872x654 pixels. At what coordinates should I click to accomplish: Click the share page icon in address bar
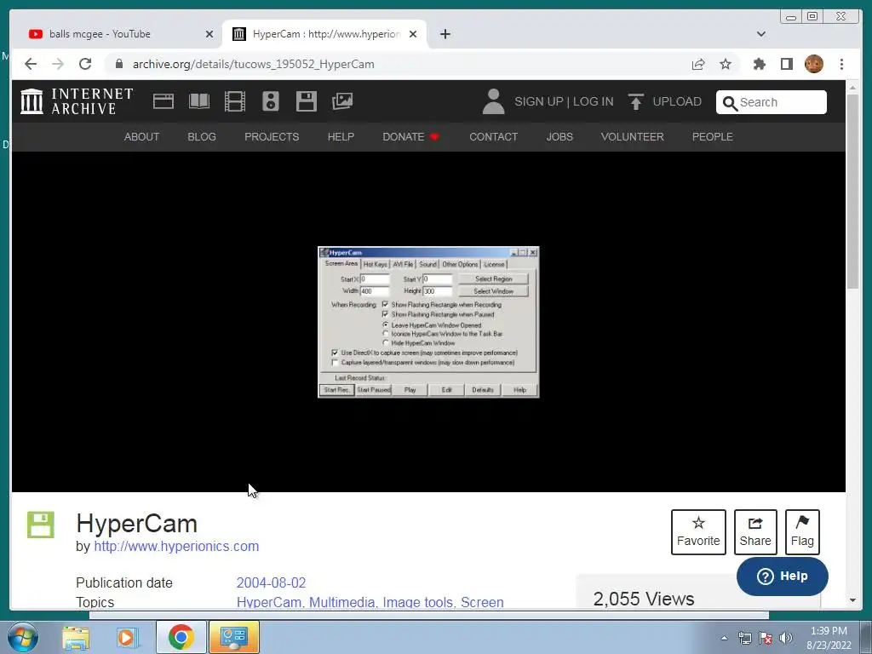(x=698, y=64)
